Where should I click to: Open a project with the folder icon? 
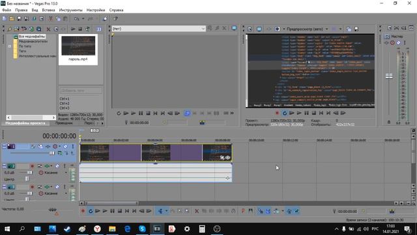pyautogui.click(x=12, y=19)
